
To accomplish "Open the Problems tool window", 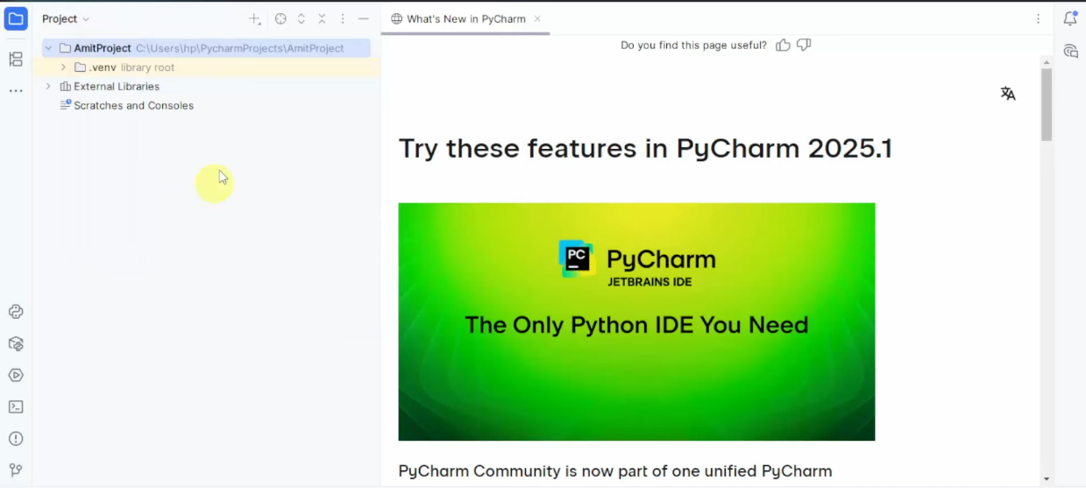I will (16, 438).
